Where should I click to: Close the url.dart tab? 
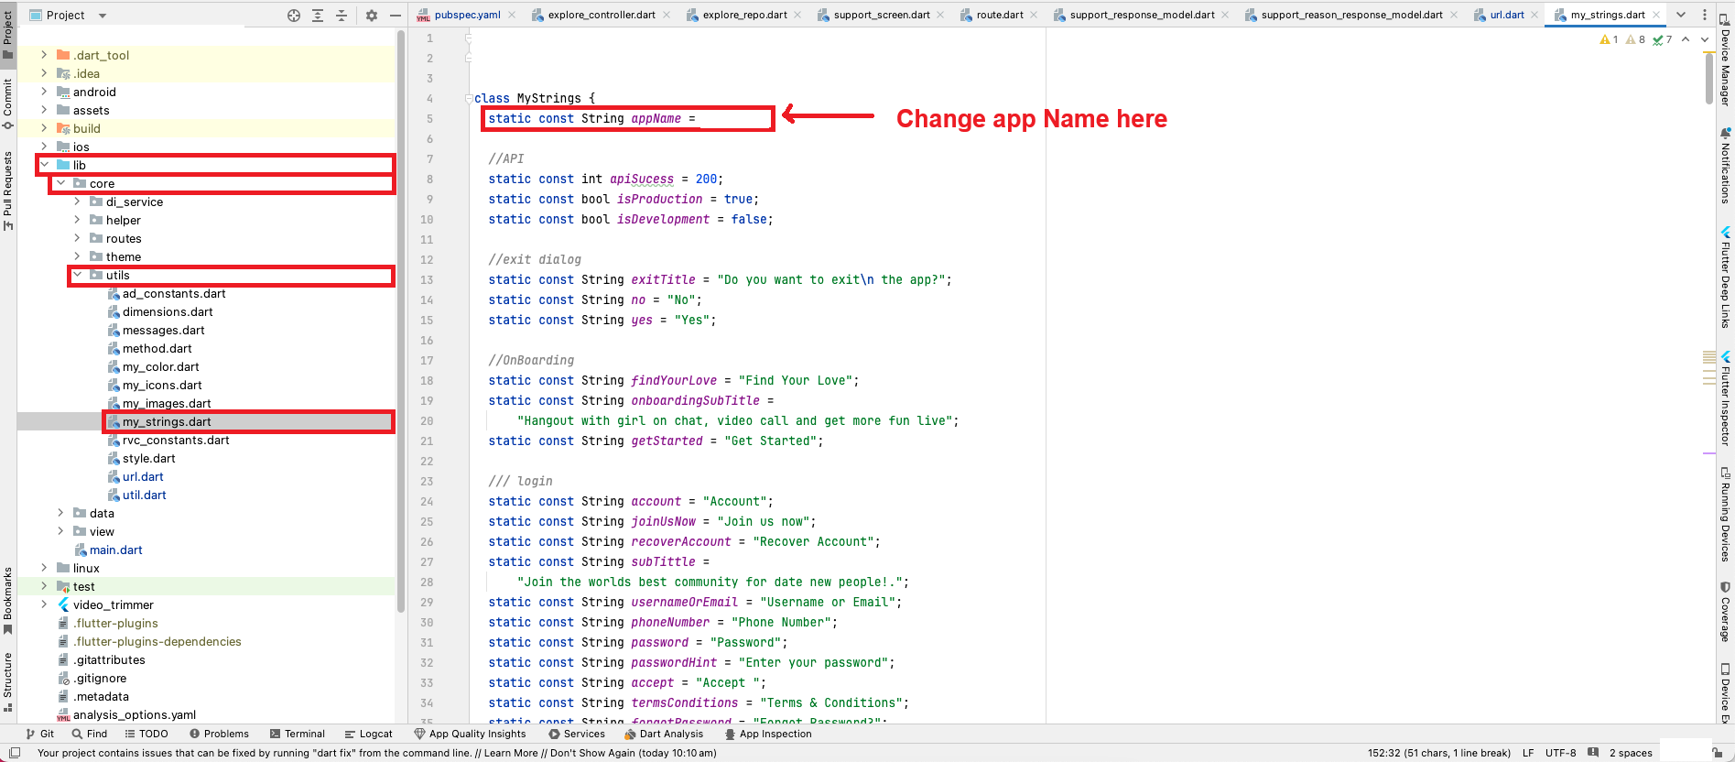tap(1534, 15)
